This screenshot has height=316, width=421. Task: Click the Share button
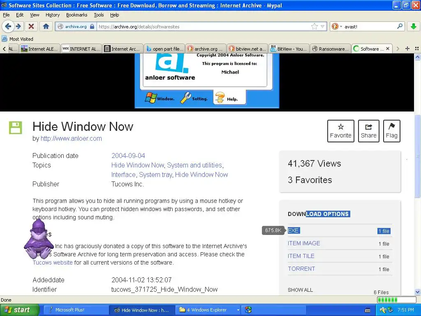pyautogui.click(x=368, y=131)
